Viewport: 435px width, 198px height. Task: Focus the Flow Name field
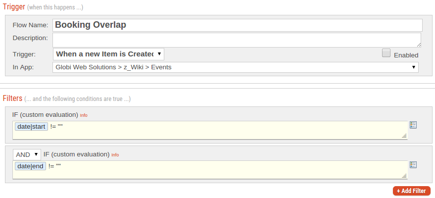pyautogui.click(x=238, y=25)
